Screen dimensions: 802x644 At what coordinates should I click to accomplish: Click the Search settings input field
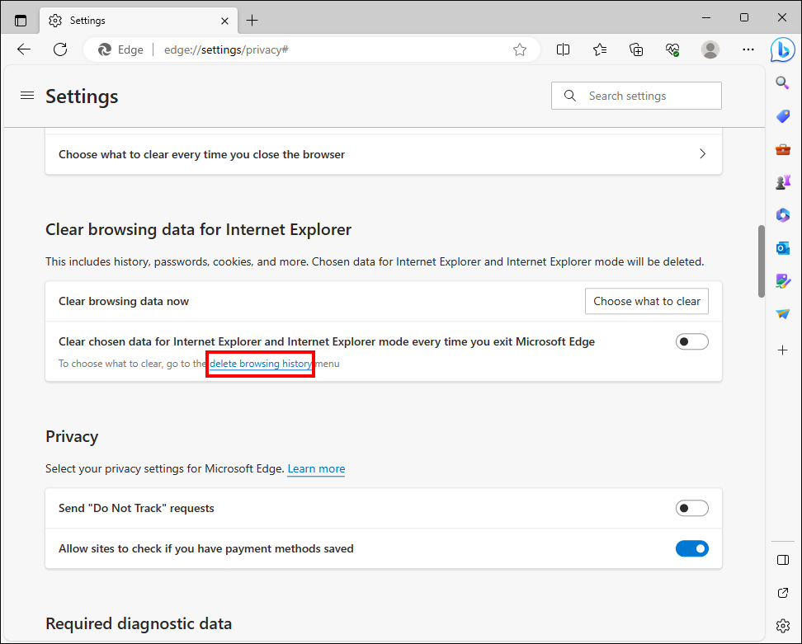[x=636, y=96]
